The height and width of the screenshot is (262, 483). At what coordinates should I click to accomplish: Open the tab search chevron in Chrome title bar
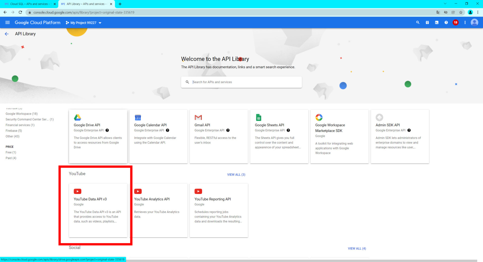pyautogui.click(x=445, y=4)
